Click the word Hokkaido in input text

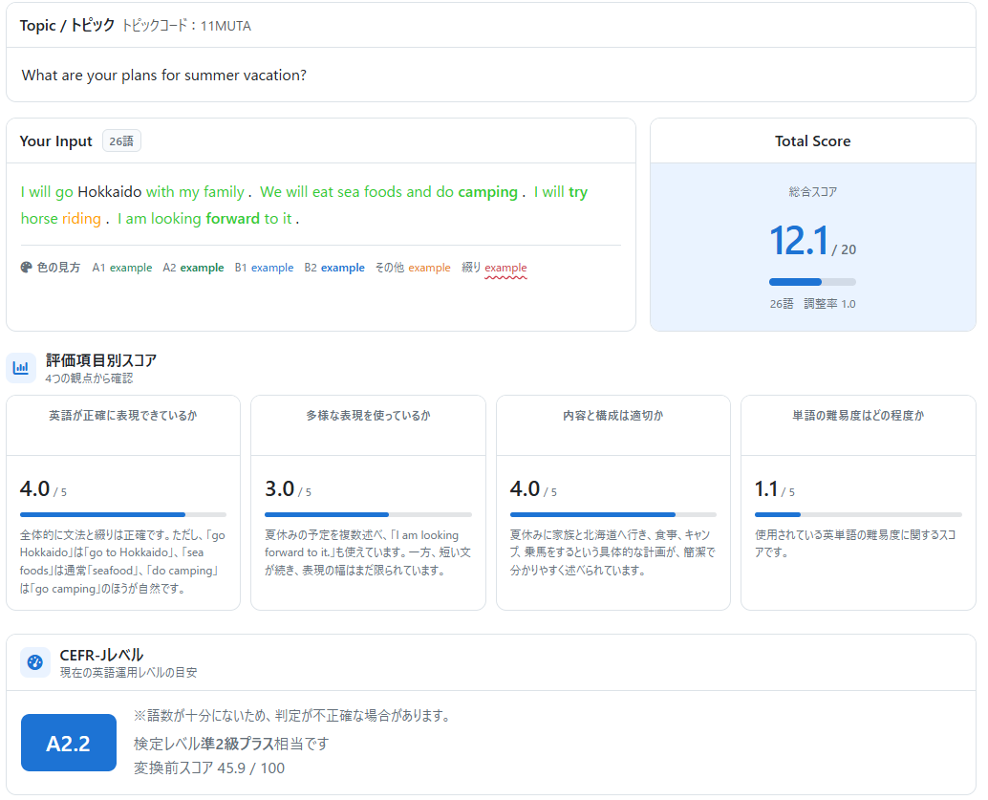(x=110, y=192)
